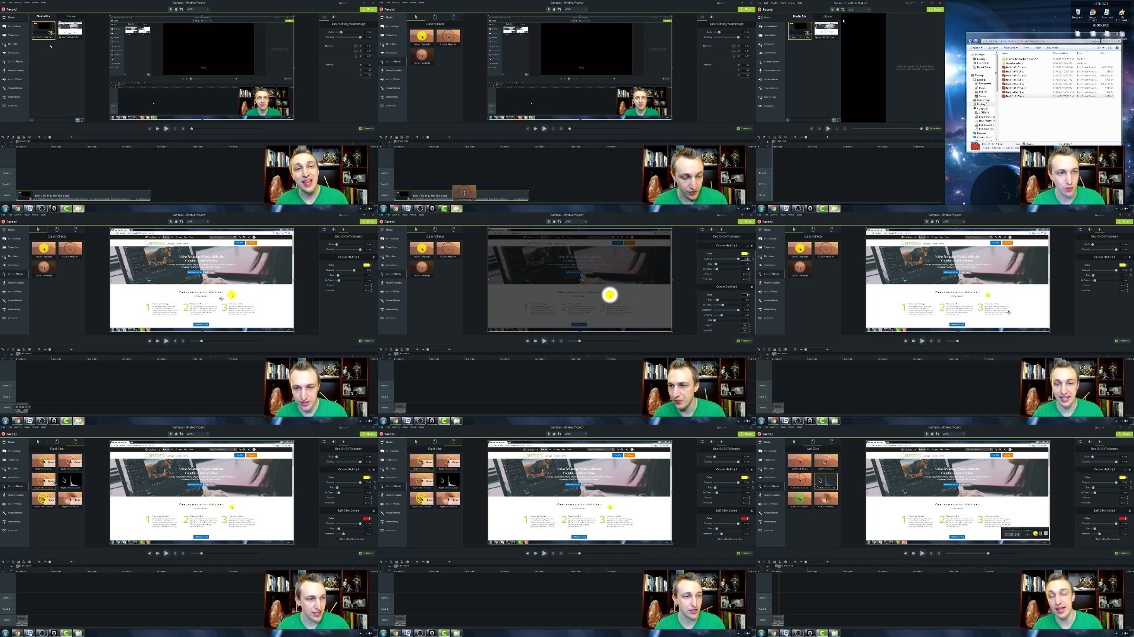Click the pause button on the 0:00:24 recorder
The image size is (1134, 637).
point(1041,533)
